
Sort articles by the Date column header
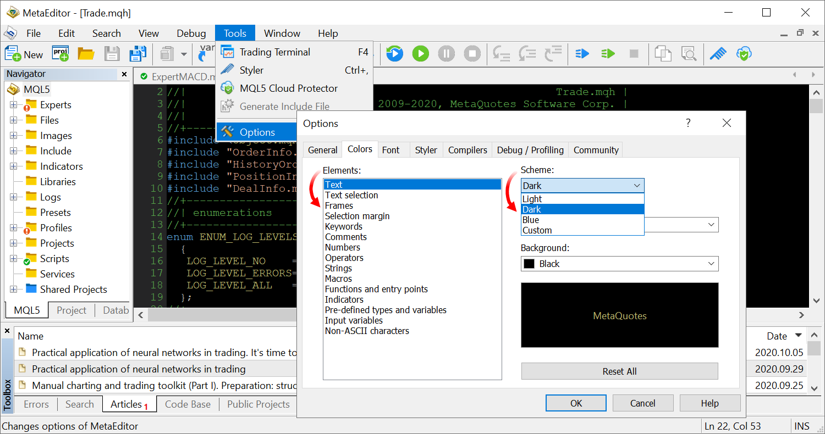point(777,336)
